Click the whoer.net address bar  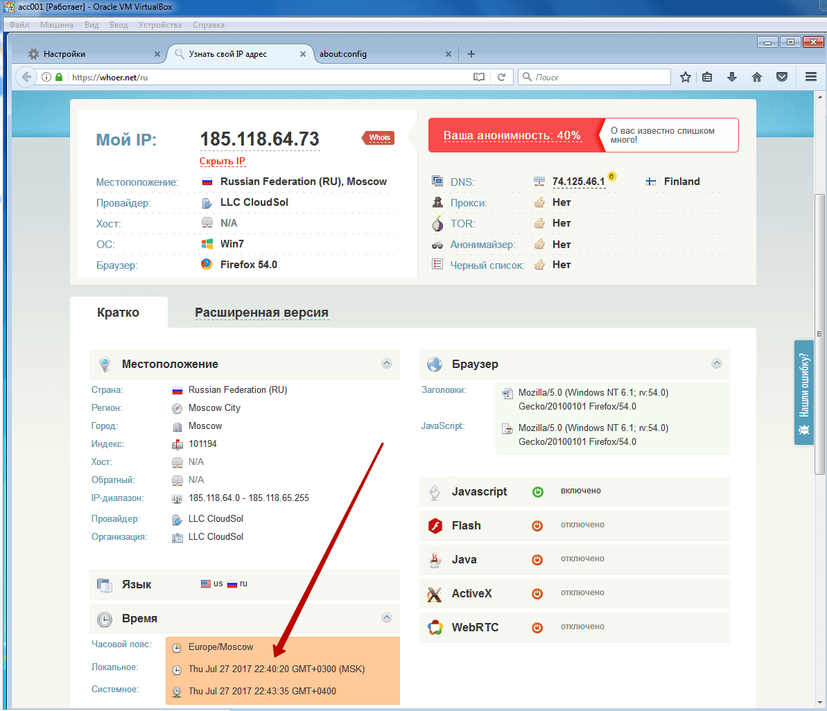[x=269, y=77]
